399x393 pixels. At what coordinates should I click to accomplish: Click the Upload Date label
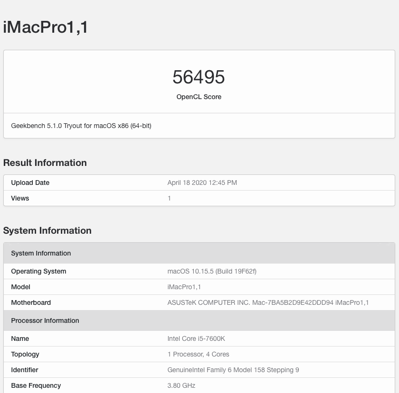(x=30, y=183)
